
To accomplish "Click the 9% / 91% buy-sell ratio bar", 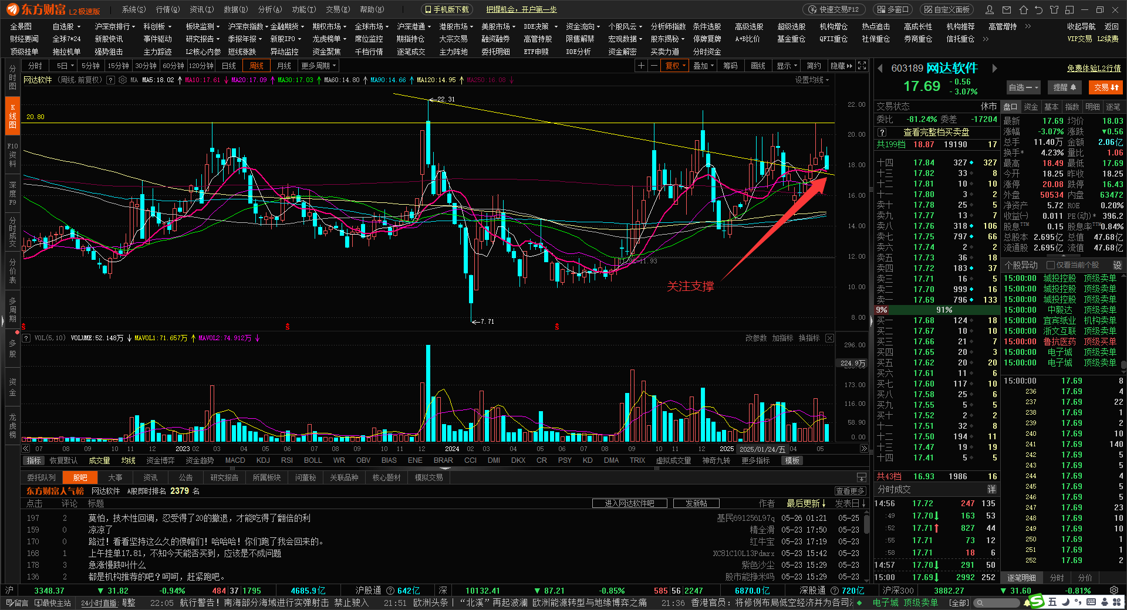I will click(x=936, y=310).
